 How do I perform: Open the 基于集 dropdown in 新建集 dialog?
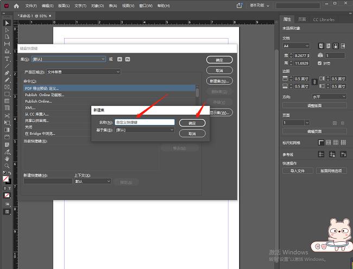[144, 130]
